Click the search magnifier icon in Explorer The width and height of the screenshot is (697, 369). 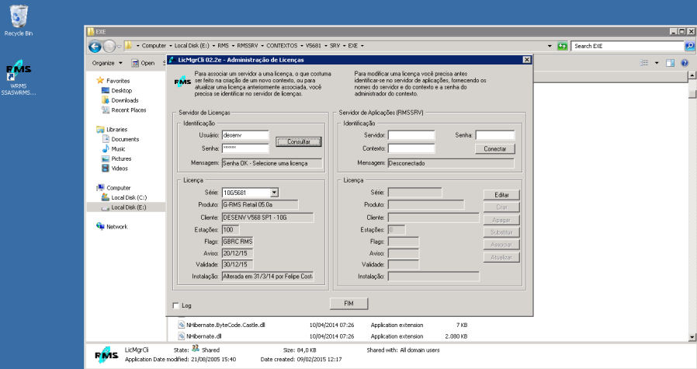[x=689, y=46]
